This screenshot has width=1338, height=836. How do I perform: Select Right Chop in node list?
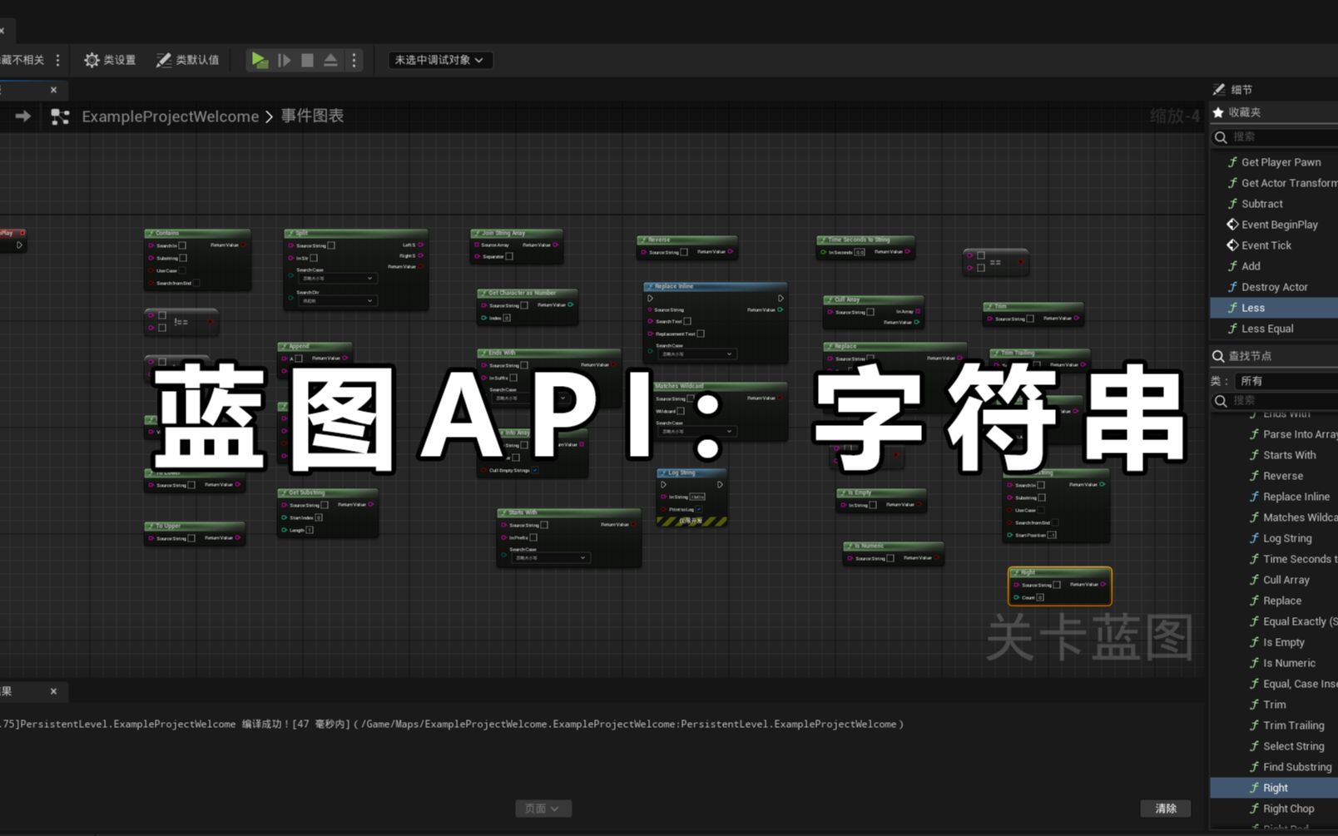point(1289,809)
